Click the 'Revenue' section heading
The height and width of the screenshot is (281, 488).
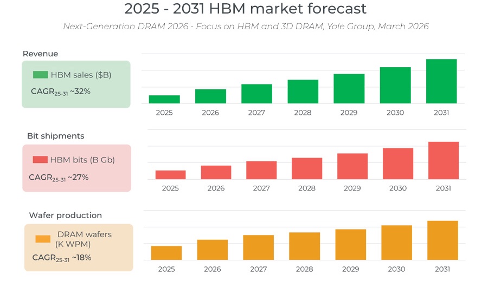[40, 54]
